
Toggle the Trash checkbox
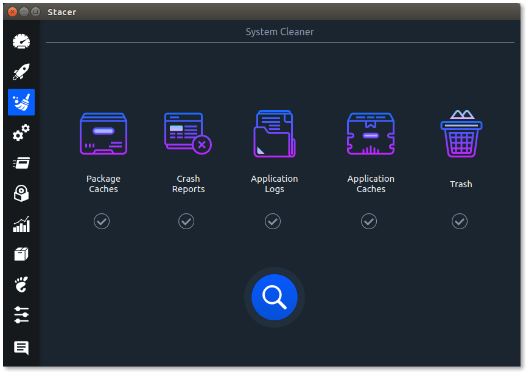pyautogui.click(x=460, y=222)
